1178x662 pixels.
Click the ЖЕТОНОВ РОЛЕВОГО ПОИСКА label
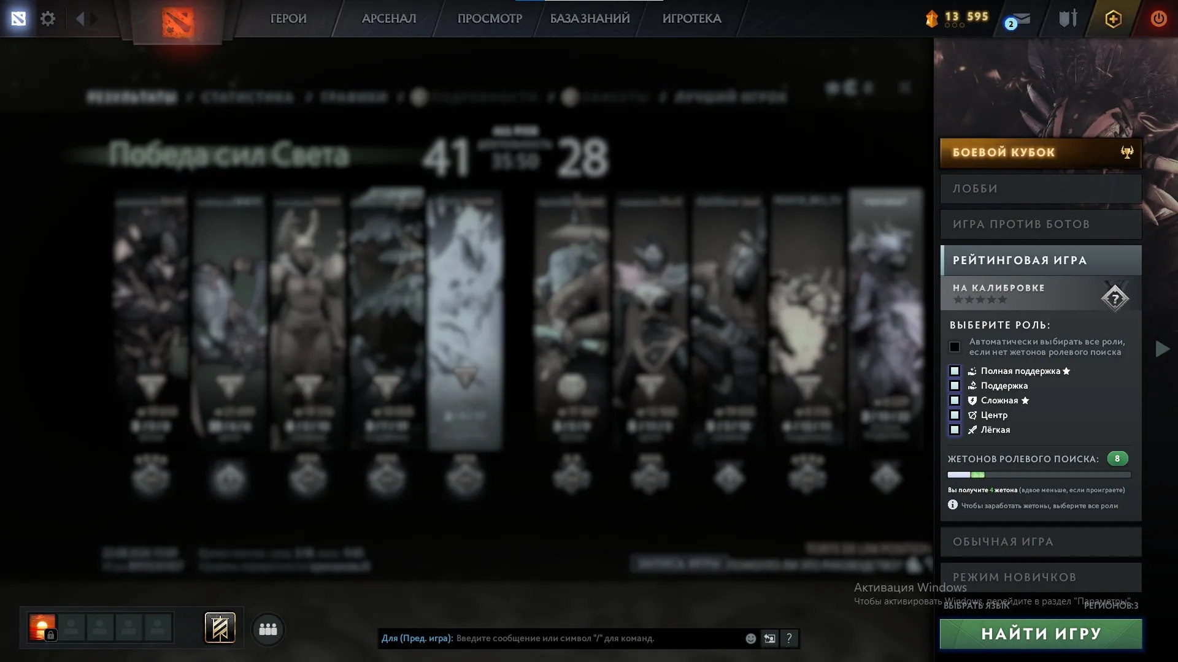point(1023,458)
